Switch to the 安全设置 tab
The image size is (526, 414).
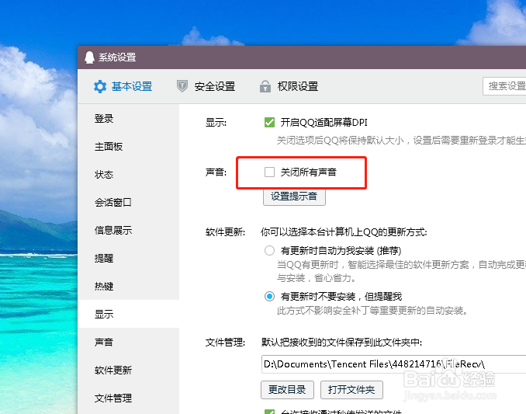tap(206, 86)
